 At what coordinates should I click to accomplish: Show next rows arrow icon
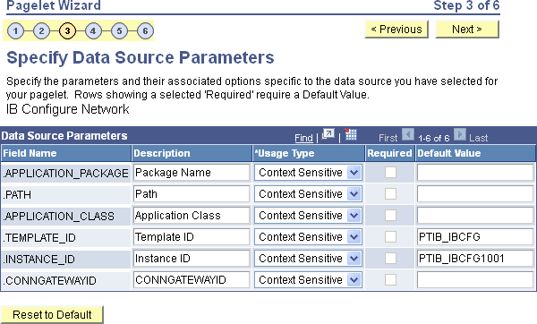coord(460,134)
